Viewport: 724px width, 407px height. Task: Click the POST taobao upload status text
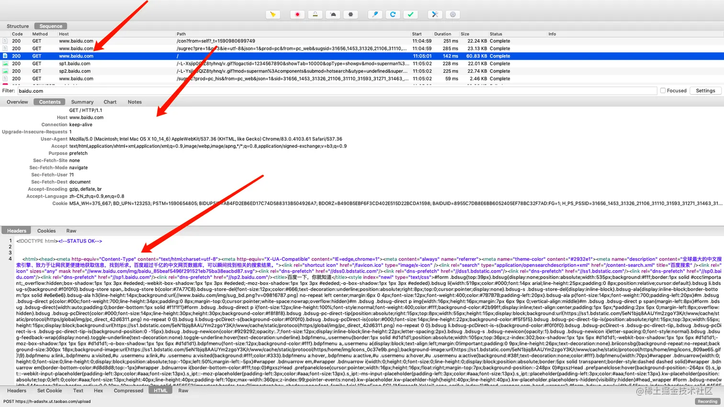point(47,402)
